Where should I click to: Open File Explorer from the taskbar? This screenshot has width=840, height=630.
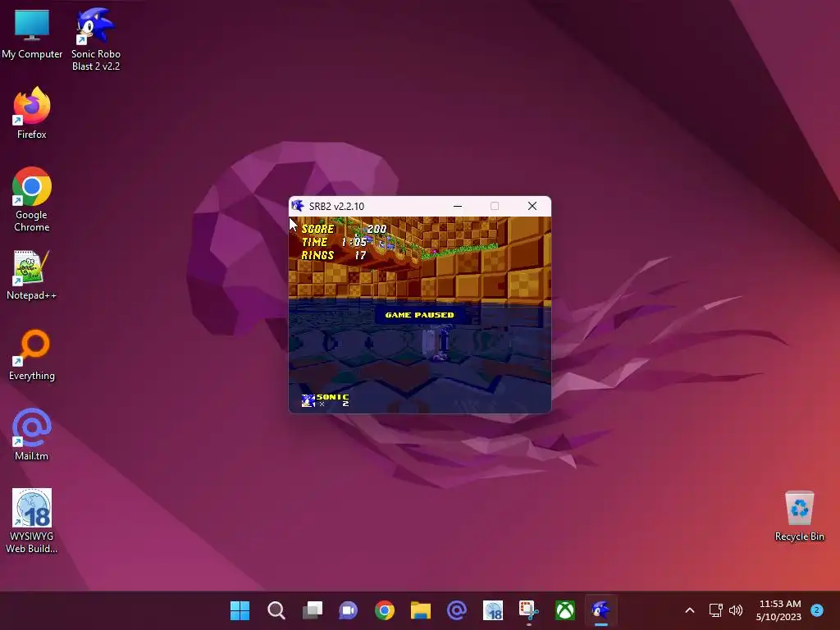421,610
